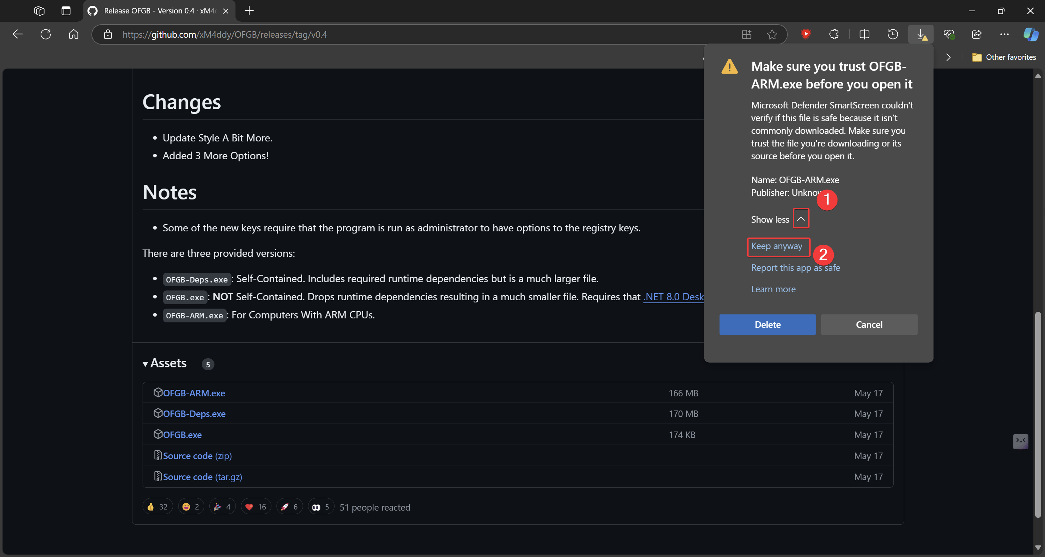The image size is (1045, 557).
Task: Click Report this app as safe link
Action: (796, 267)
